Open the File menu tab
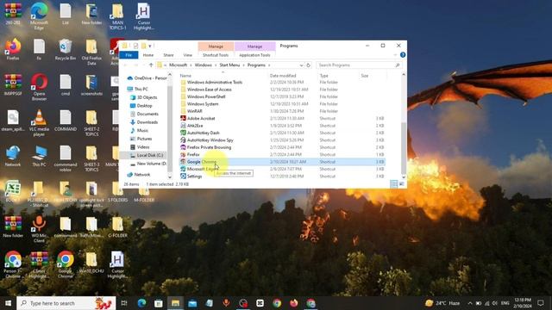 point(129,55)
